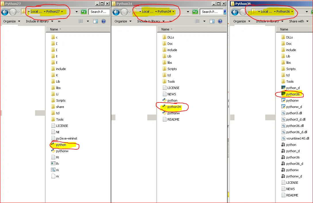Open share folder in Python27 window
The image size is (313, 203).
click(58, 107)
